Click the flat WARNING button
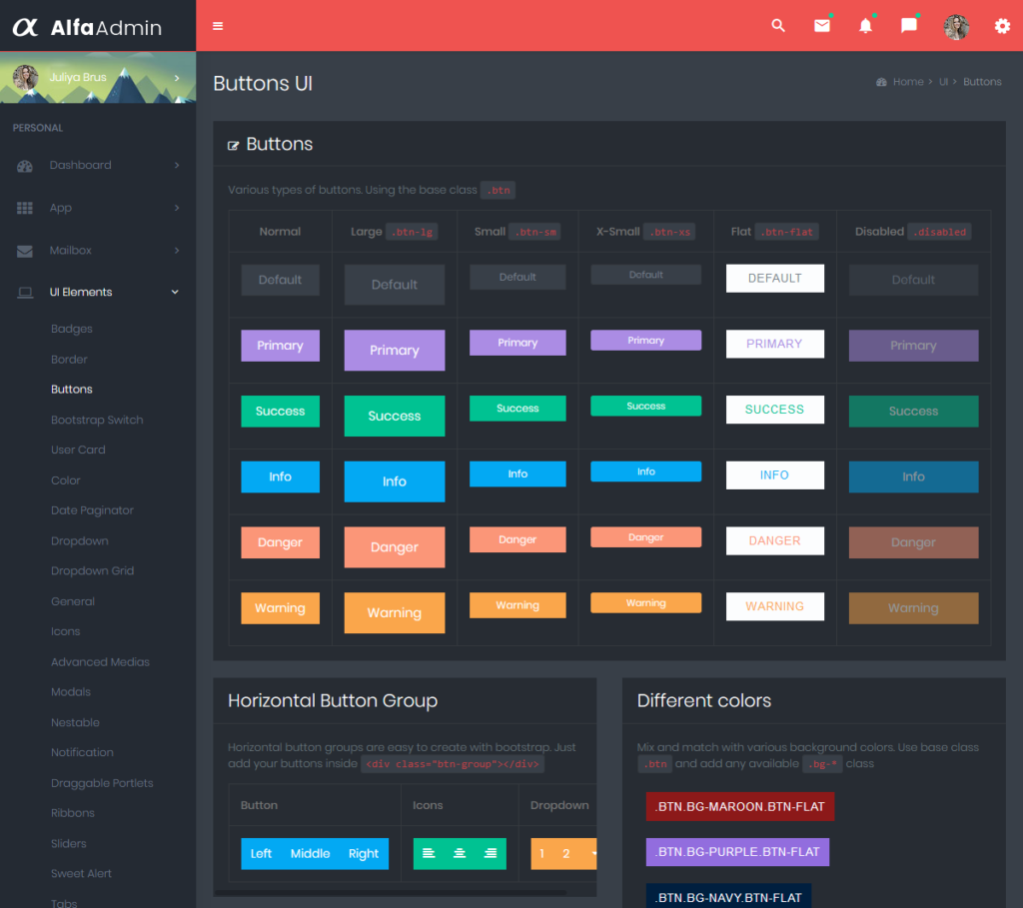Screen dimensions: 1023x908 775,606
